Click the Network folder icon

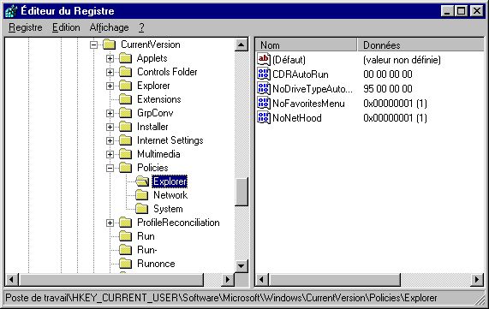[x=142, y=195]
